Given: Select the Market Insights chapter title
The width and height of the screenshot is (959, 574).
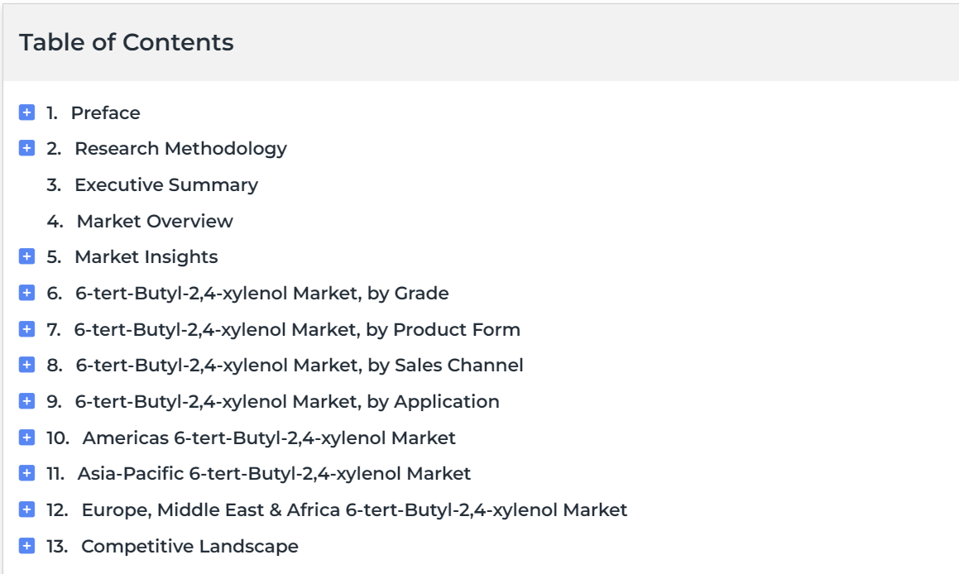Looking at the screenshot, I should tap(146, 256).
